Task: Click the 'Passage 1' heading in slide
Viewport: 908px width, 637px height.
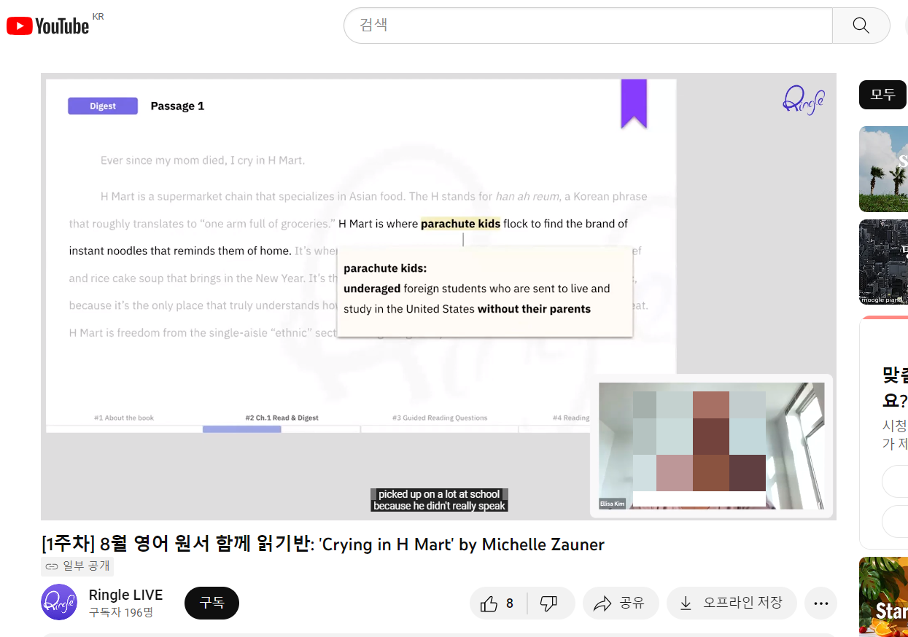Action: click(x=177, y=106)
